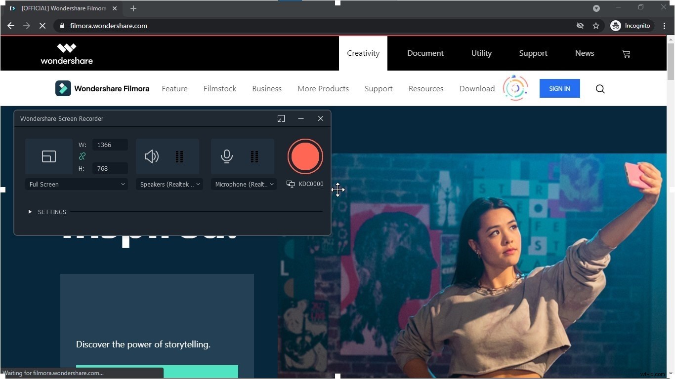
Task: Click the KDC0000 camera device icon
Action: (290, 184)
